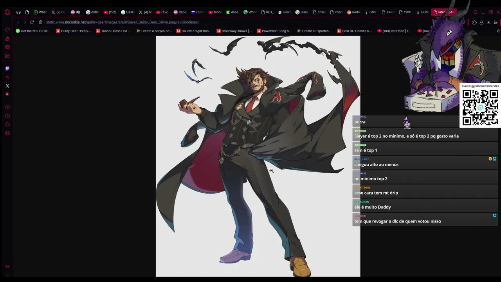
Task: Switch to the 'ss-0' tab
Action: point(388,12)
